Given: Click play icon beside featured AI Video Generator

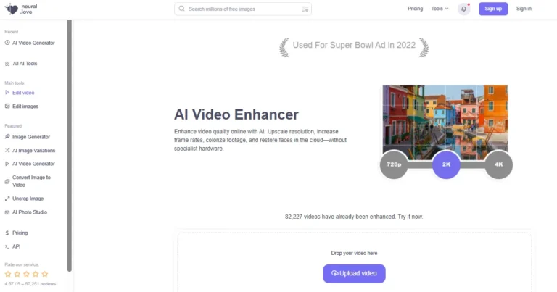Looking at the screenshot, I should point(7,164).
